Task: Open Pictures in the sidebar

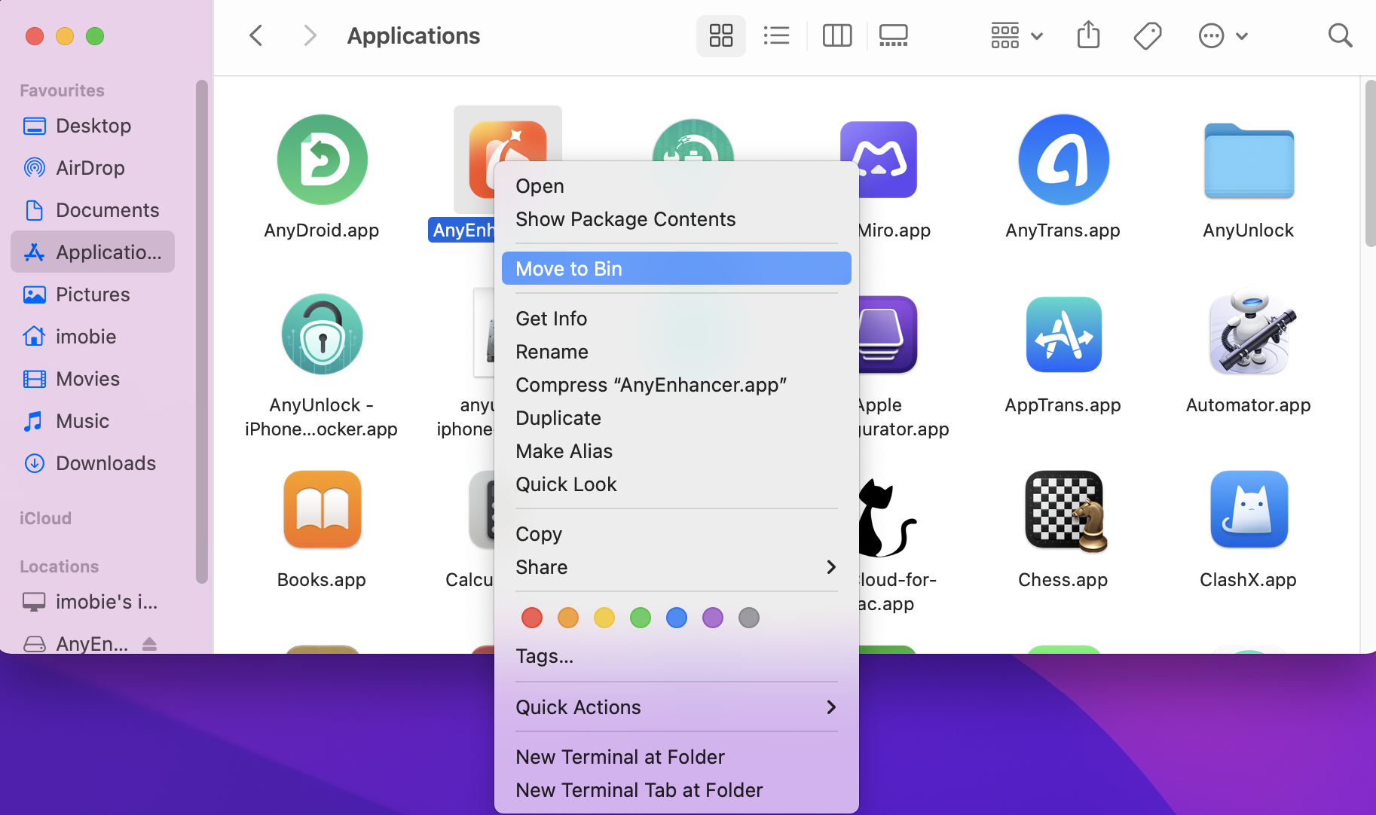Action: 93,295
